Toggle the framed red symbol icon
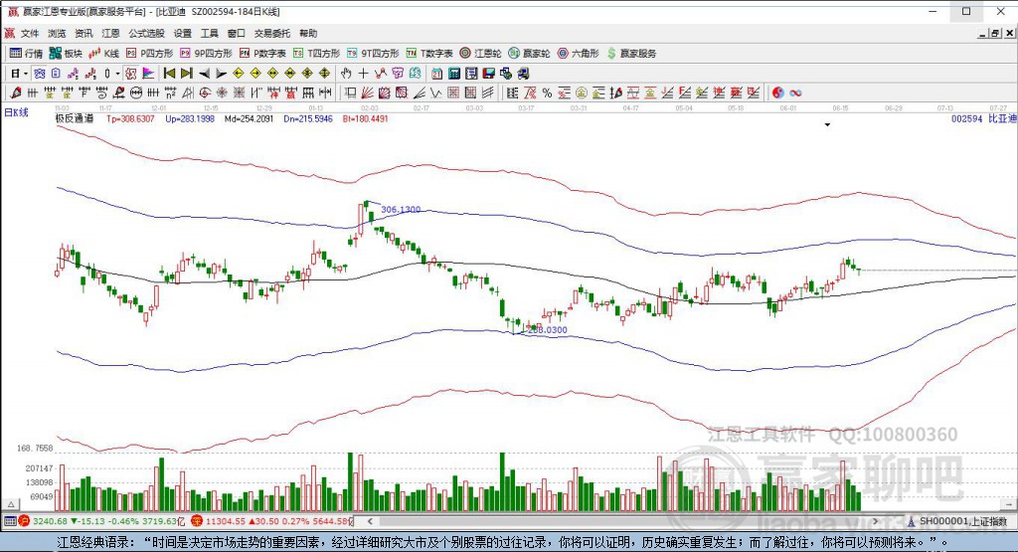The width and height of the screenshot is (1018, 552). pyautogui.click(x=130, y=74)
